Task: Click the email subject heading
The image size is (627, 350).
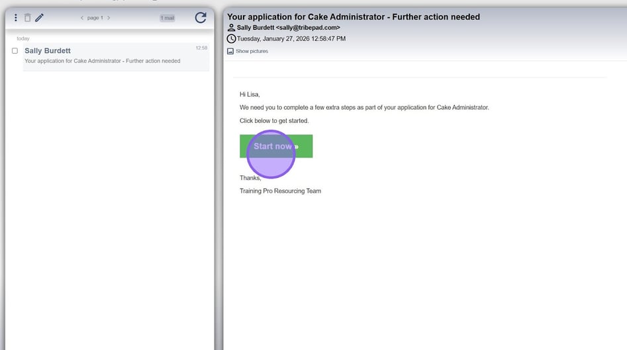Action: 354,17
